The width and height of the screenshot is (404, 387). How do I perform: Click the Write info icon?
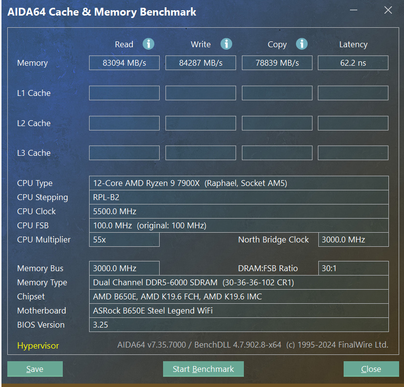point(226,44)
